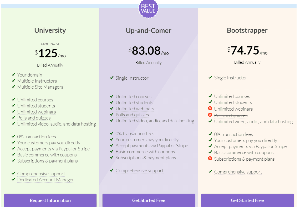Click red X beside Bootstrapper Polls and quizzes
This screenshot has height=207, width=300.
click(210, 115)
